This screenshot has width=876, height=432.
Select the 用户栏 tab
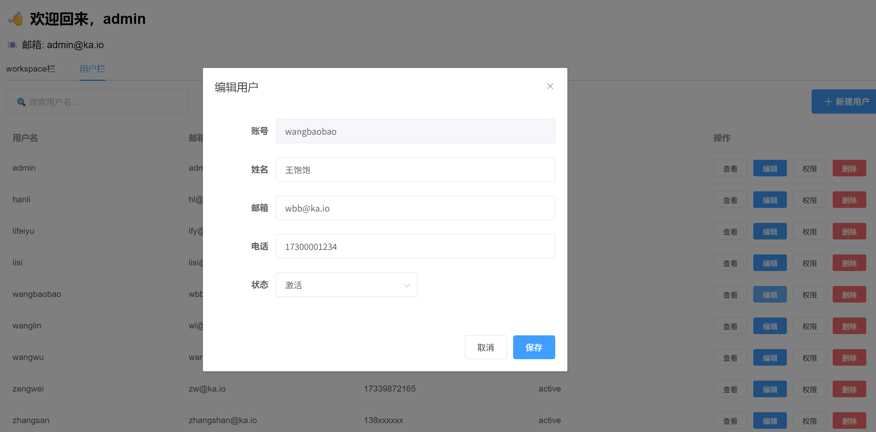click(x=92, y=69)
